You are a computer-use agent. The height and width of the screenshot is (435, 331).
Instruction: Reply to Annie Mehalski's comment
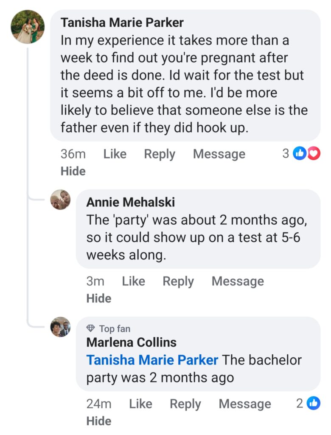click(x=178, y=281)
